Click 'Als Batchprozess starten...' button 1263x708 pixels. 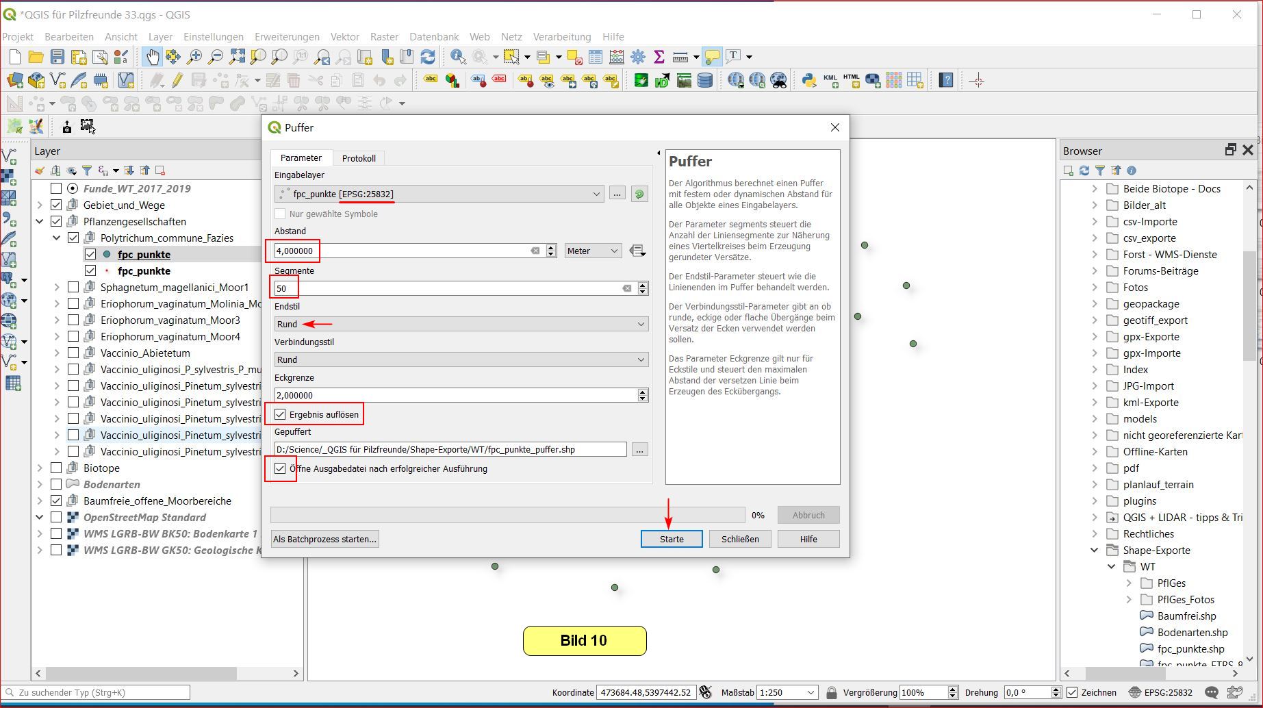pyautogui.click(x=324, y=539)
